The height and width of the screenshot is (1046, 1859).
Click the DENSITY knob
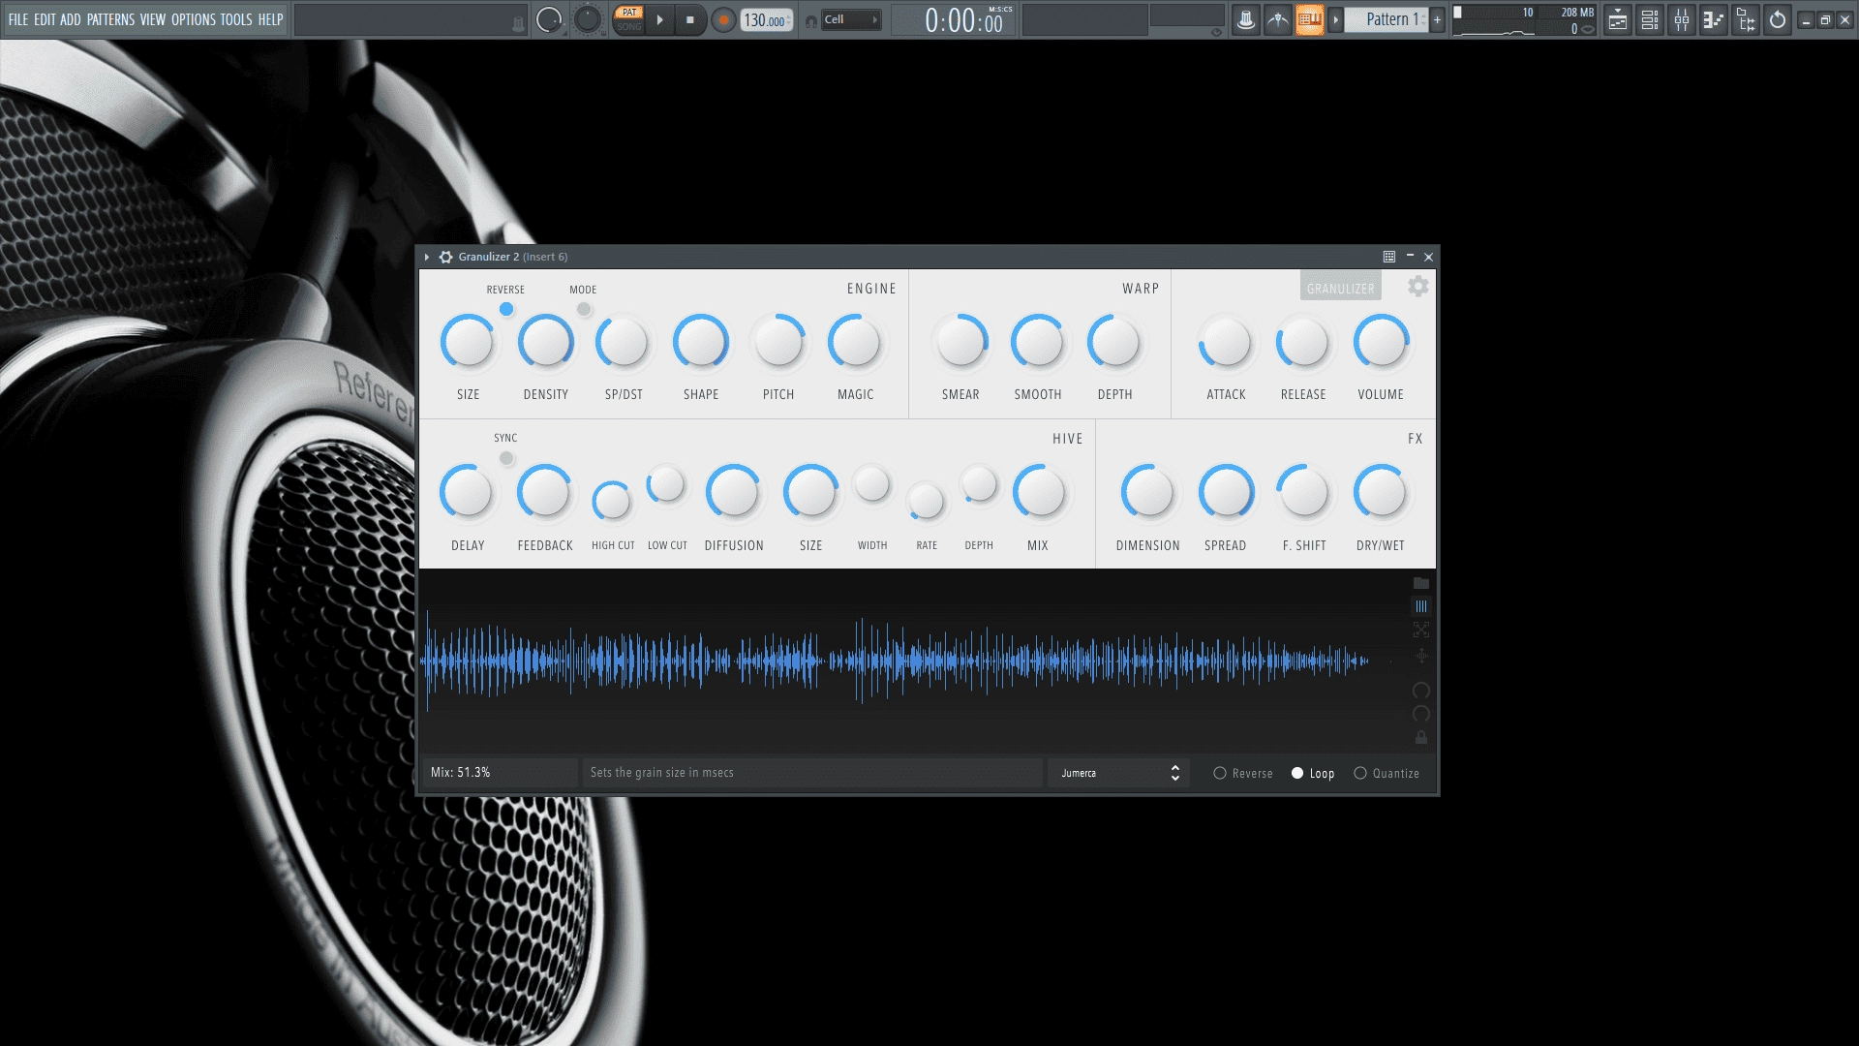(545, 342)
